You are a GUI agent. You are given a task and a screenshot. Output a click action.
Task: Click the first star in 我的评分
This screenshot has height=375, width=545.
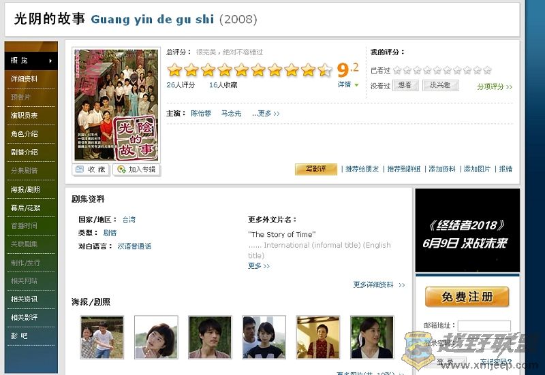(397, 71)
